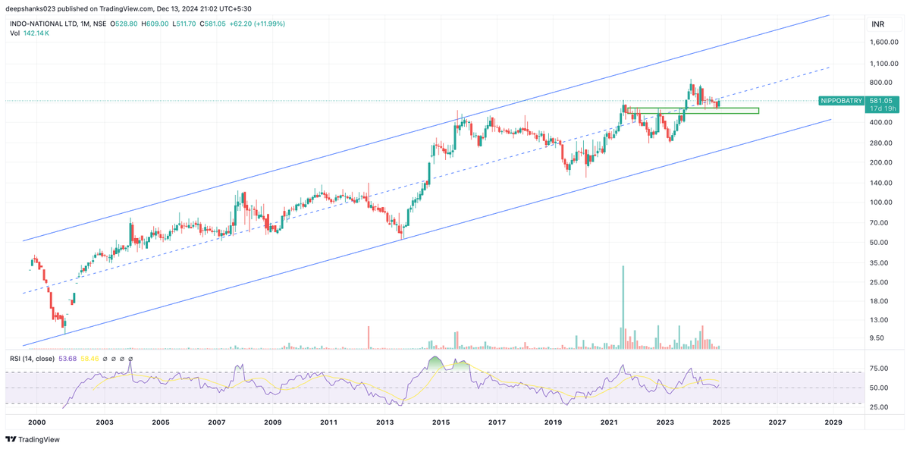Click the 18.00 price axis label

coord(879,301)
